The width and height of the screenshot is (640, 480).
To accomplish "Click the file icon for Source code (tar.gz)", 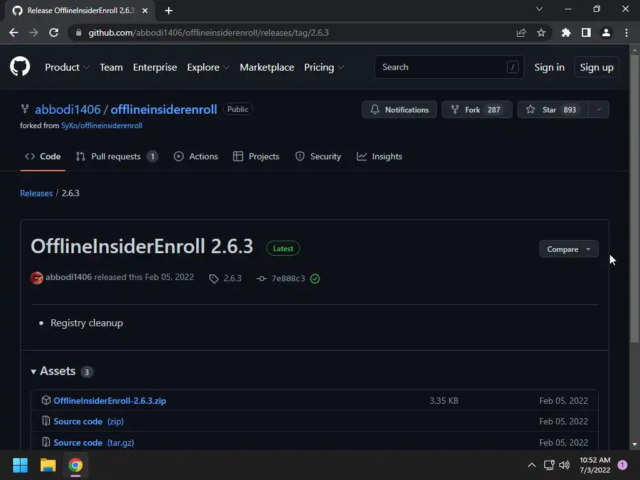I will tap(46, 442).
